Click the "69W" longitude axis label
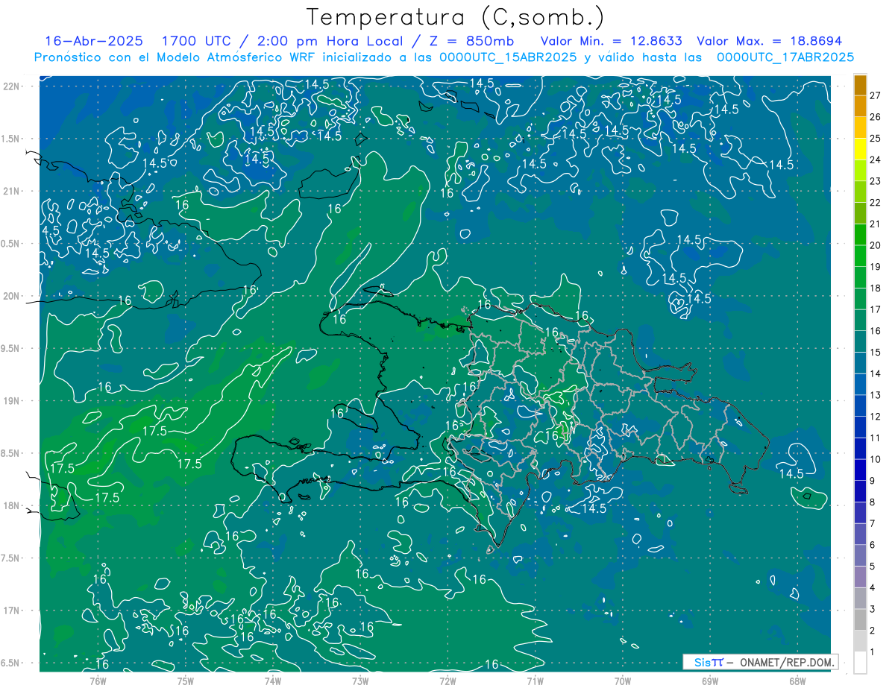 click(x=710, y=681)
